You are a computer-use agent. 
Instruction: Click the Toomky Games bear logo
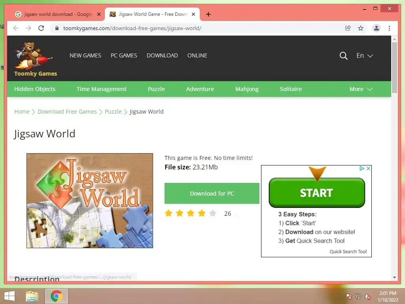[34, 56]
